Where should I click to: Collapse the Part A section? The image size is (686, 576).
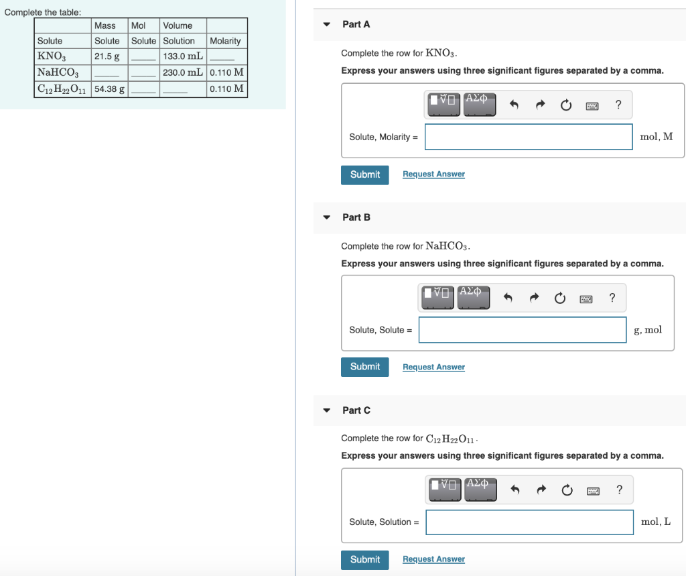click(x=326, y=24)
